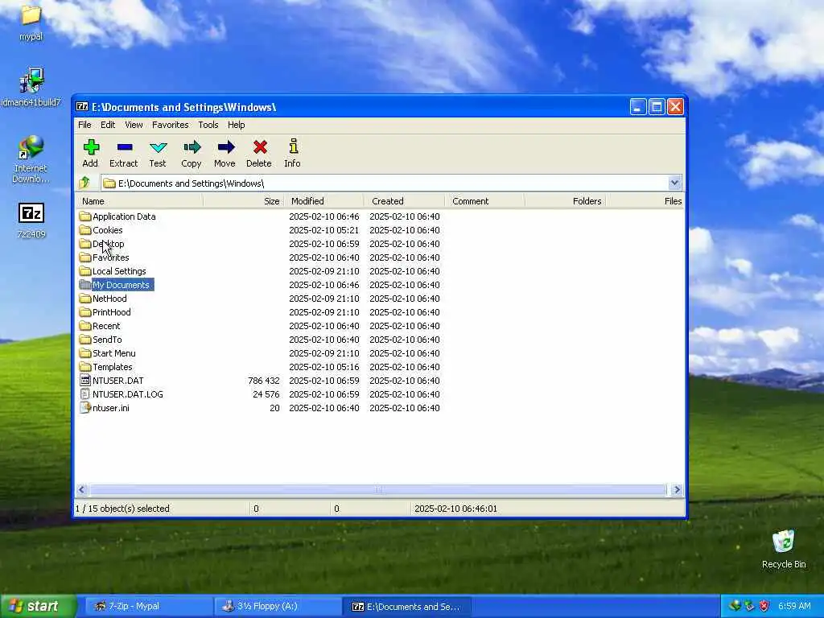Click the address path input field
Image resolution: width=824 pixels, height=618 pixels.
(x=385, y=183)
